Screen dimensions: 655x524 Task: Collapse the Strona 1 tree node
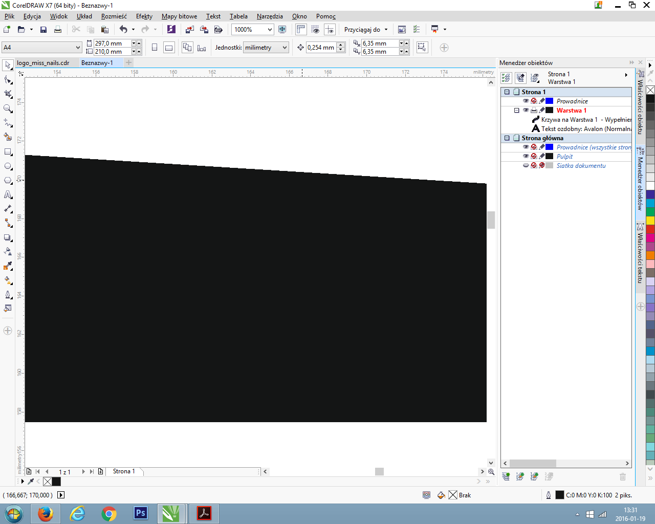[x=507, y=92]
